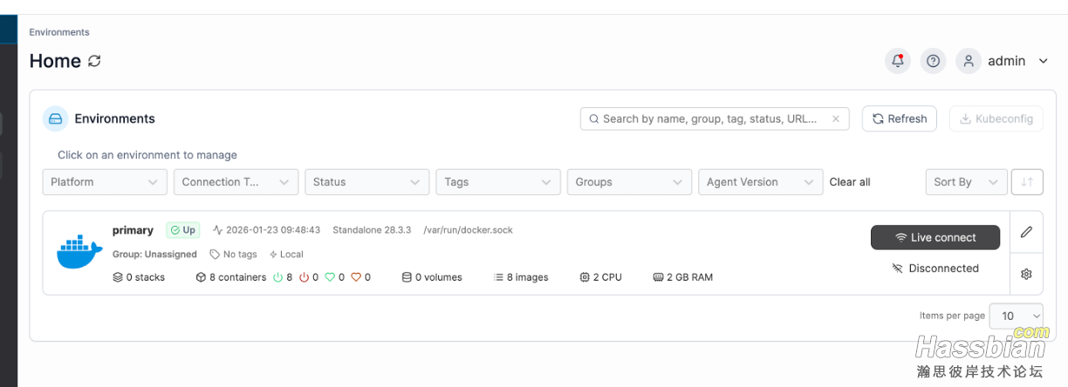Toggle the sort order direction button
Viewport: 1068px width, 387px height.
(x=1027, y=182)
